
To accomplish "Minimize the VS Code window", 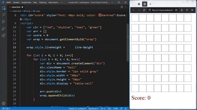I will (x=112, y=2).
